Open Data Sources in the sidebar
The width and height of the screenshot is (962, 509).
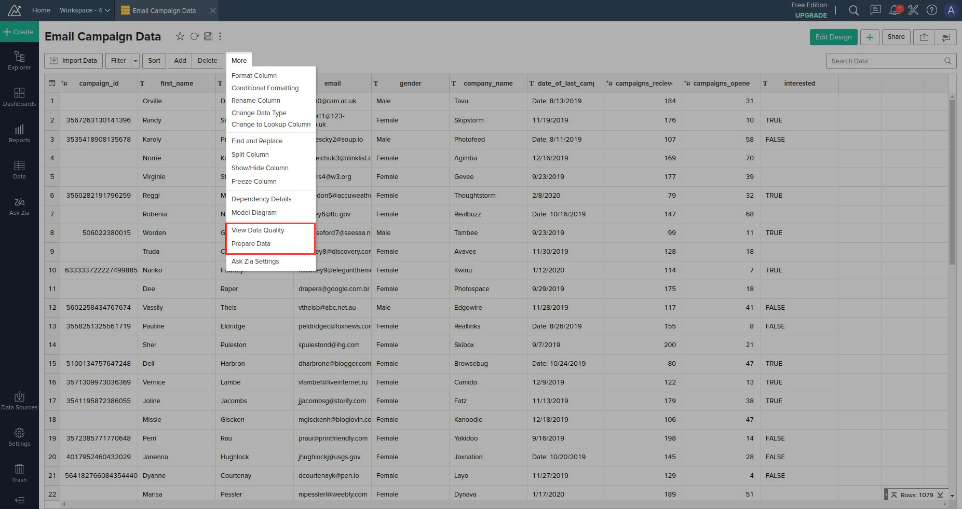pos(19,401)
